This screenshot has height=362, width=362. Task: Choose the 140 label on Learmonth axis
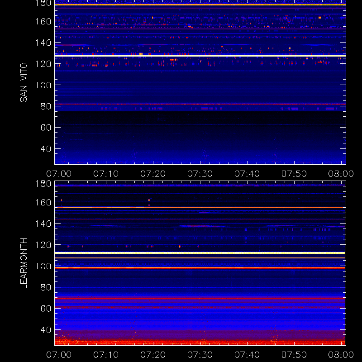(43, 224)
